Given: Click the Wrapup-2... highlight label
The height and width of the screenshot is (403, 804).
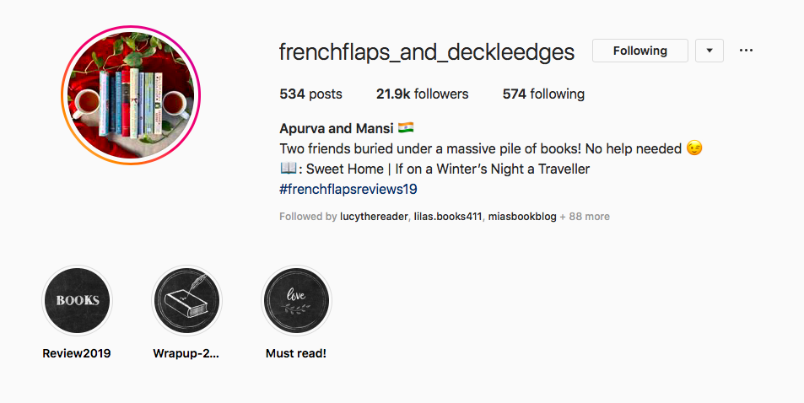Looking at the screenshot, I should [186, 353].
